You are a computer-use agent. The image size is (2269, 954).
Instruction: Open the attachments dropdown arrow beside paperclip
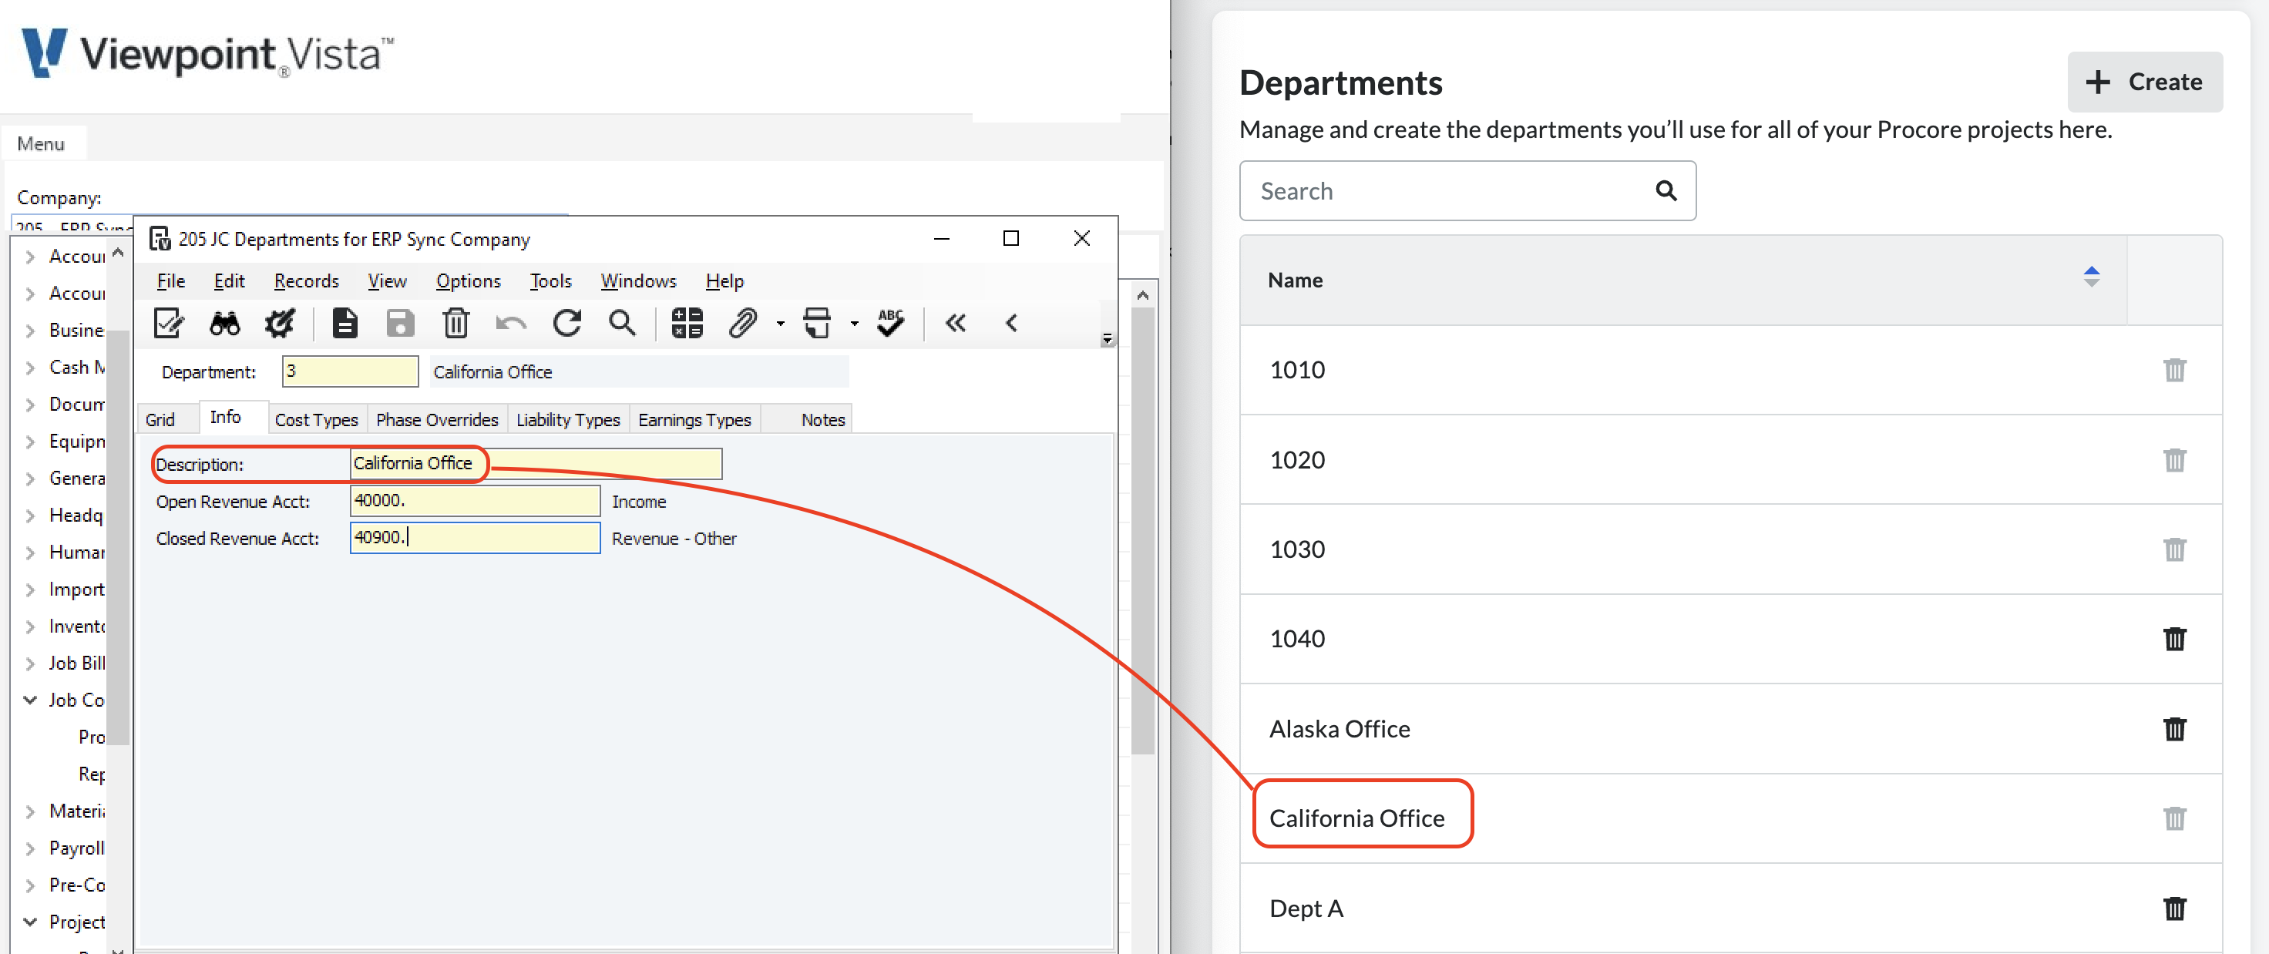click(x=781, y=324)
